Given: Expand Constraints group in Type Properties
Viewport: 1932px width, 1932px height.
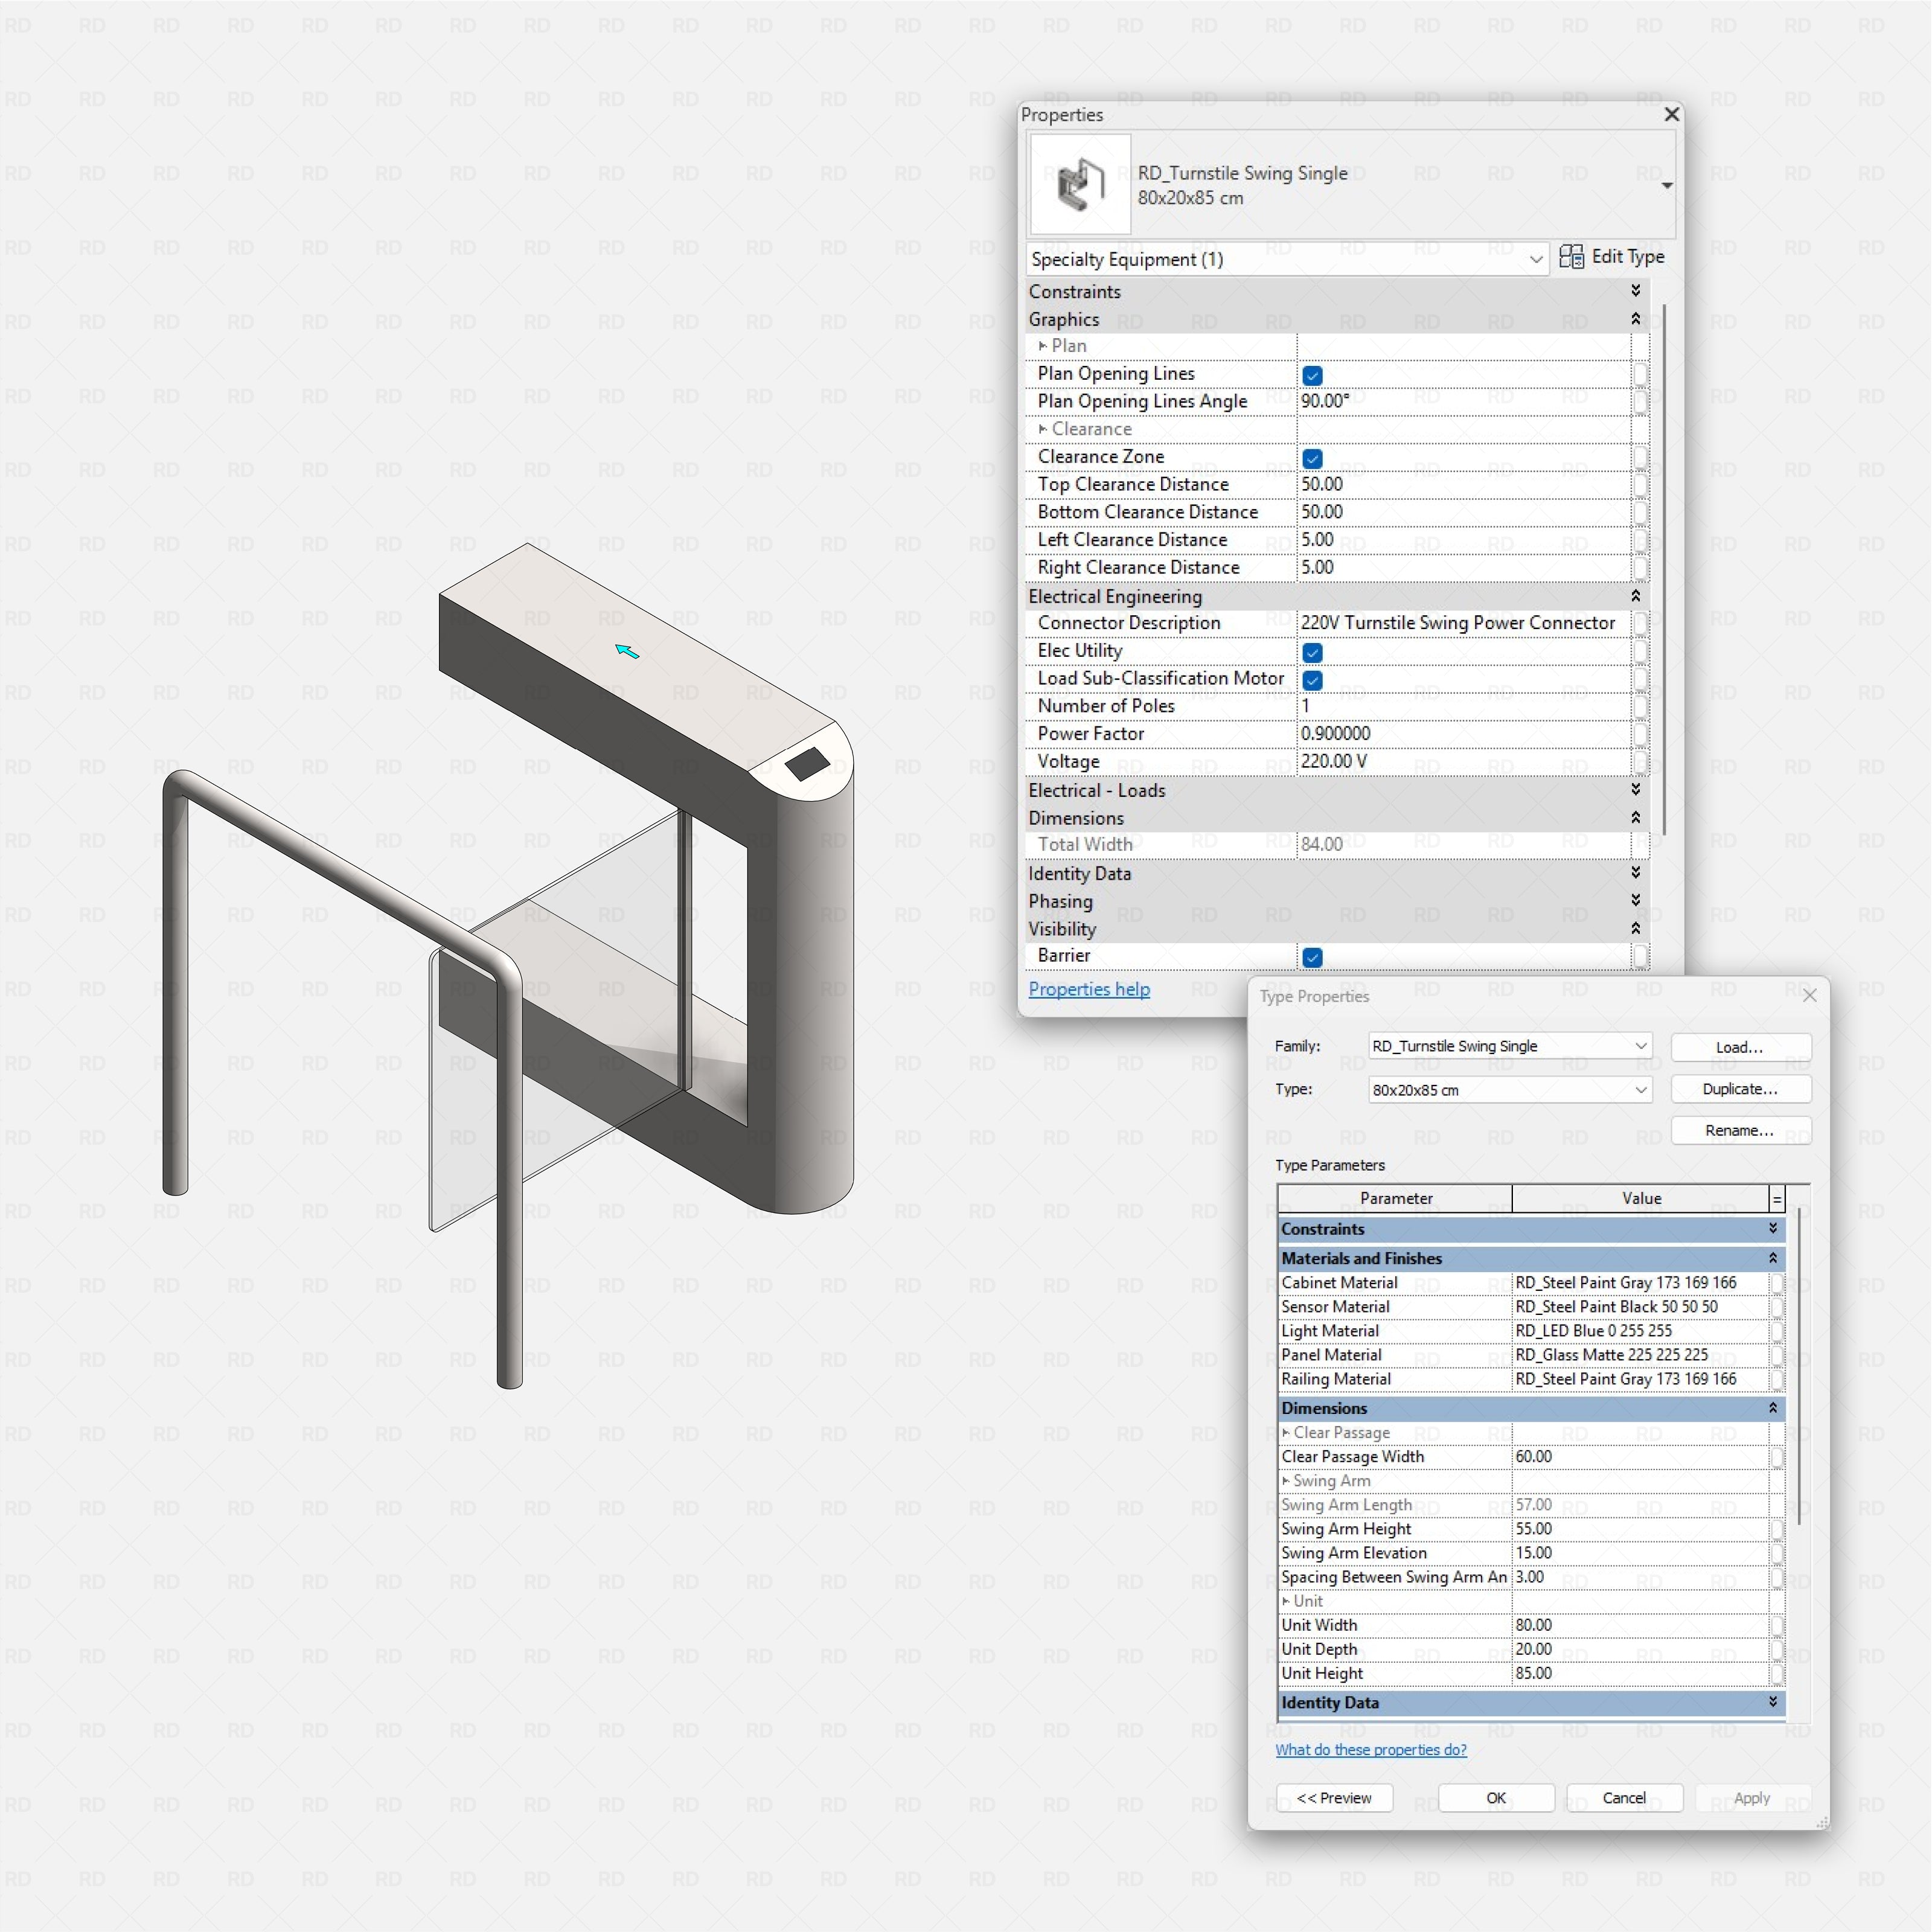Looking at the screenshot, I should point(1773,1228).
